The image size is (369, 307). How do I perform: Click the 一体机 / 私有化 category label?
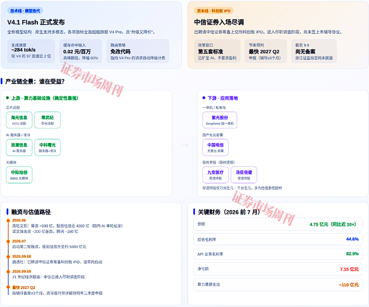point(214,108)
